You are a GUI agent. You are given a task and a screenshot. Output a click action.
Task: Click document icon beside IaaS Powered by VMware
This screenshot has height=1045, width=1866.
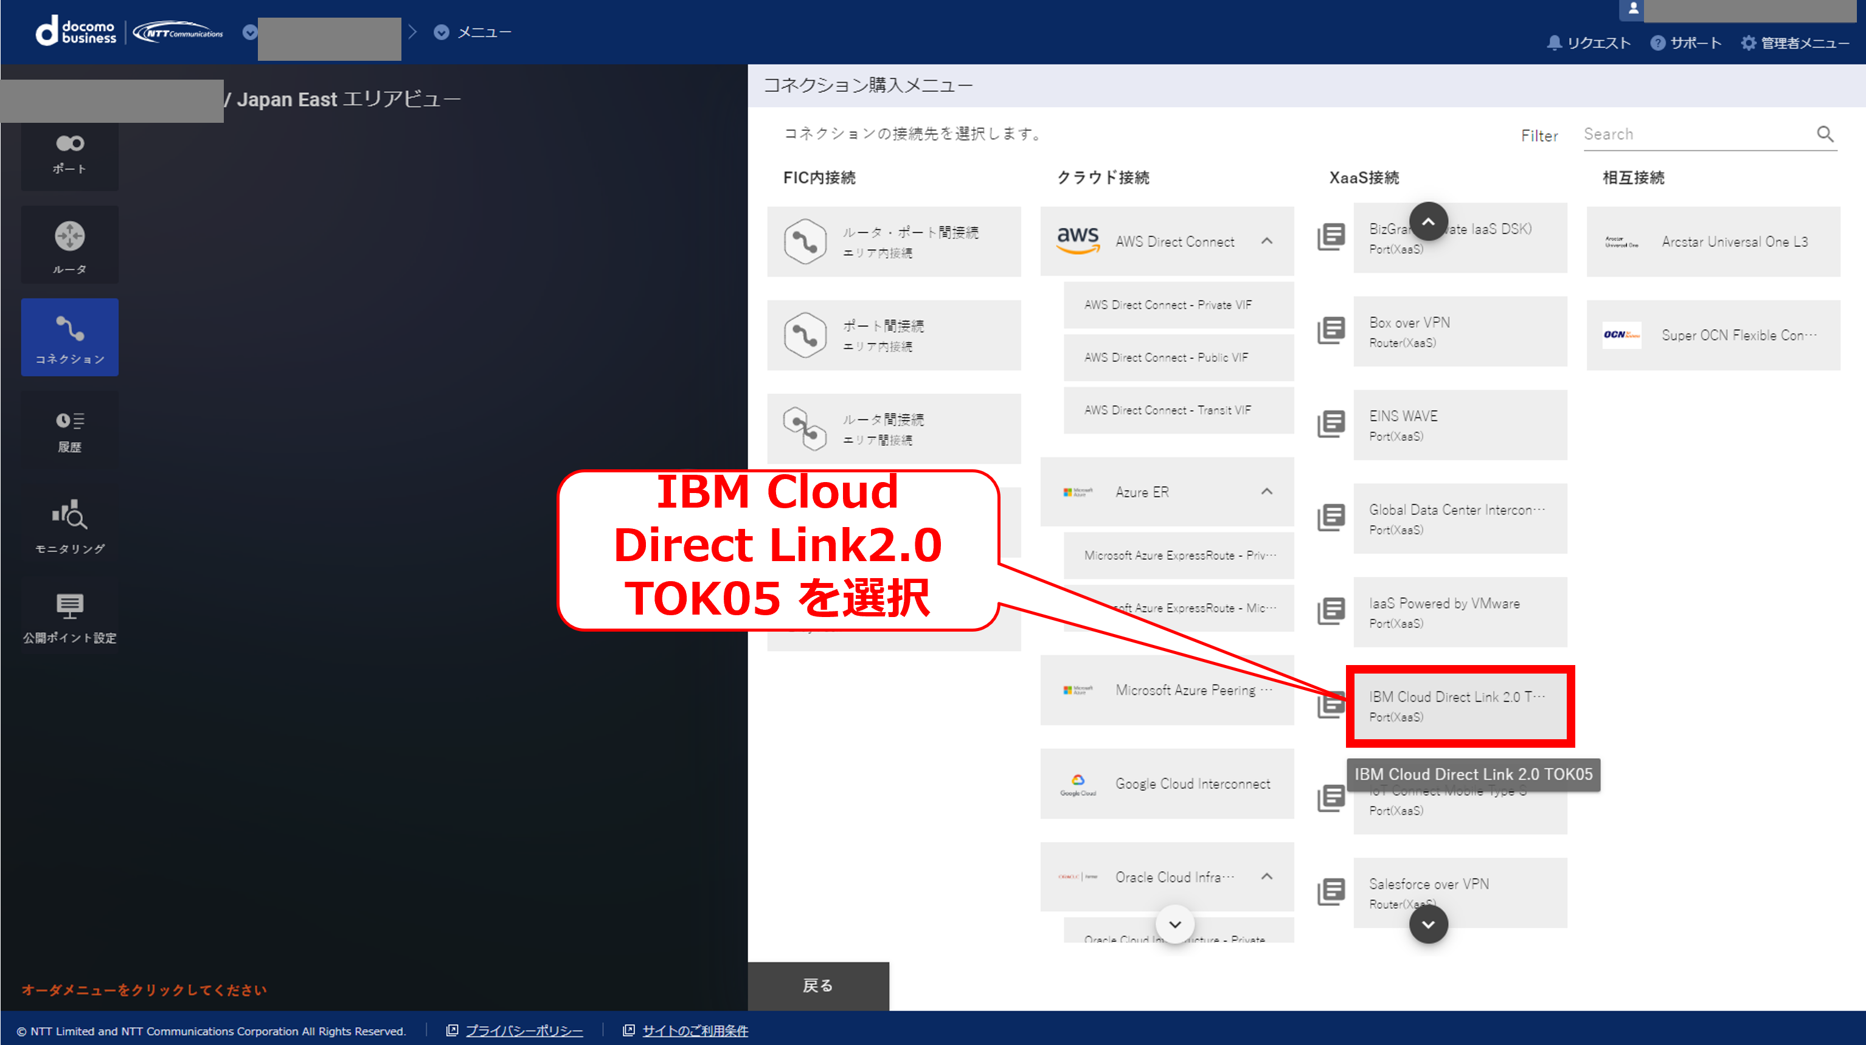point(1331,610)
